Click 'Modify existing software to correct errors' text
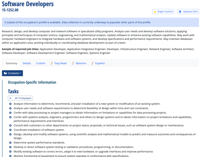This screenshot has height=157, width=220. click(x=83, y=152)
